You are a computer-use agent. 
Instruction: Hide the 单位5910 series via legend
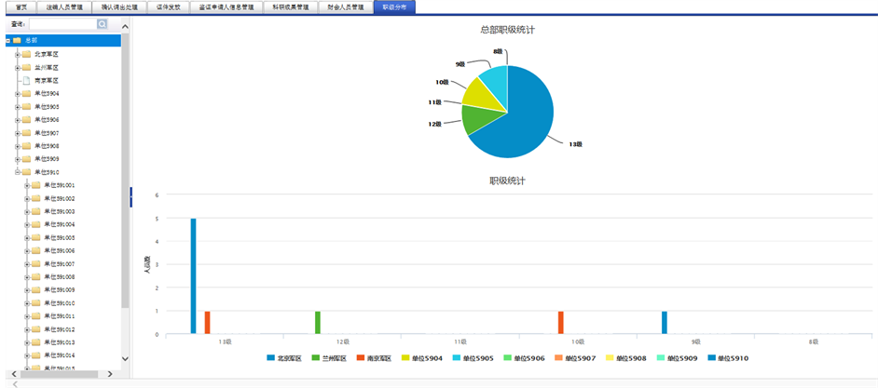[x=724, y=358]
